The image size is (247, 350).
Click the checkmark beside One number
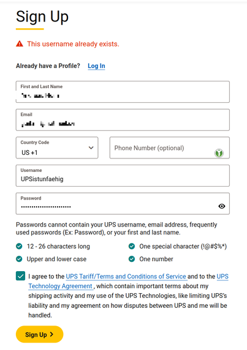click(132, 259)
